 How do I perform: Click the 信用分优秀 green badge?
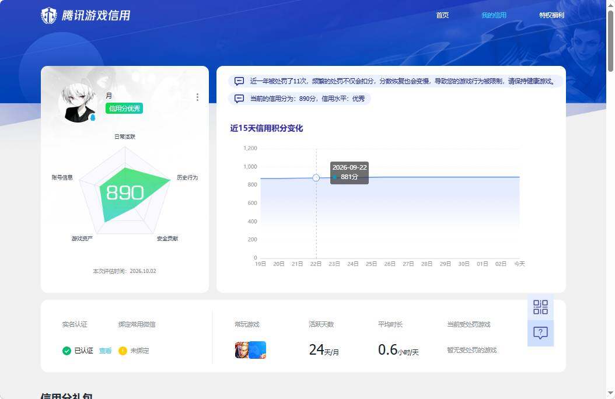coord(124,108)
